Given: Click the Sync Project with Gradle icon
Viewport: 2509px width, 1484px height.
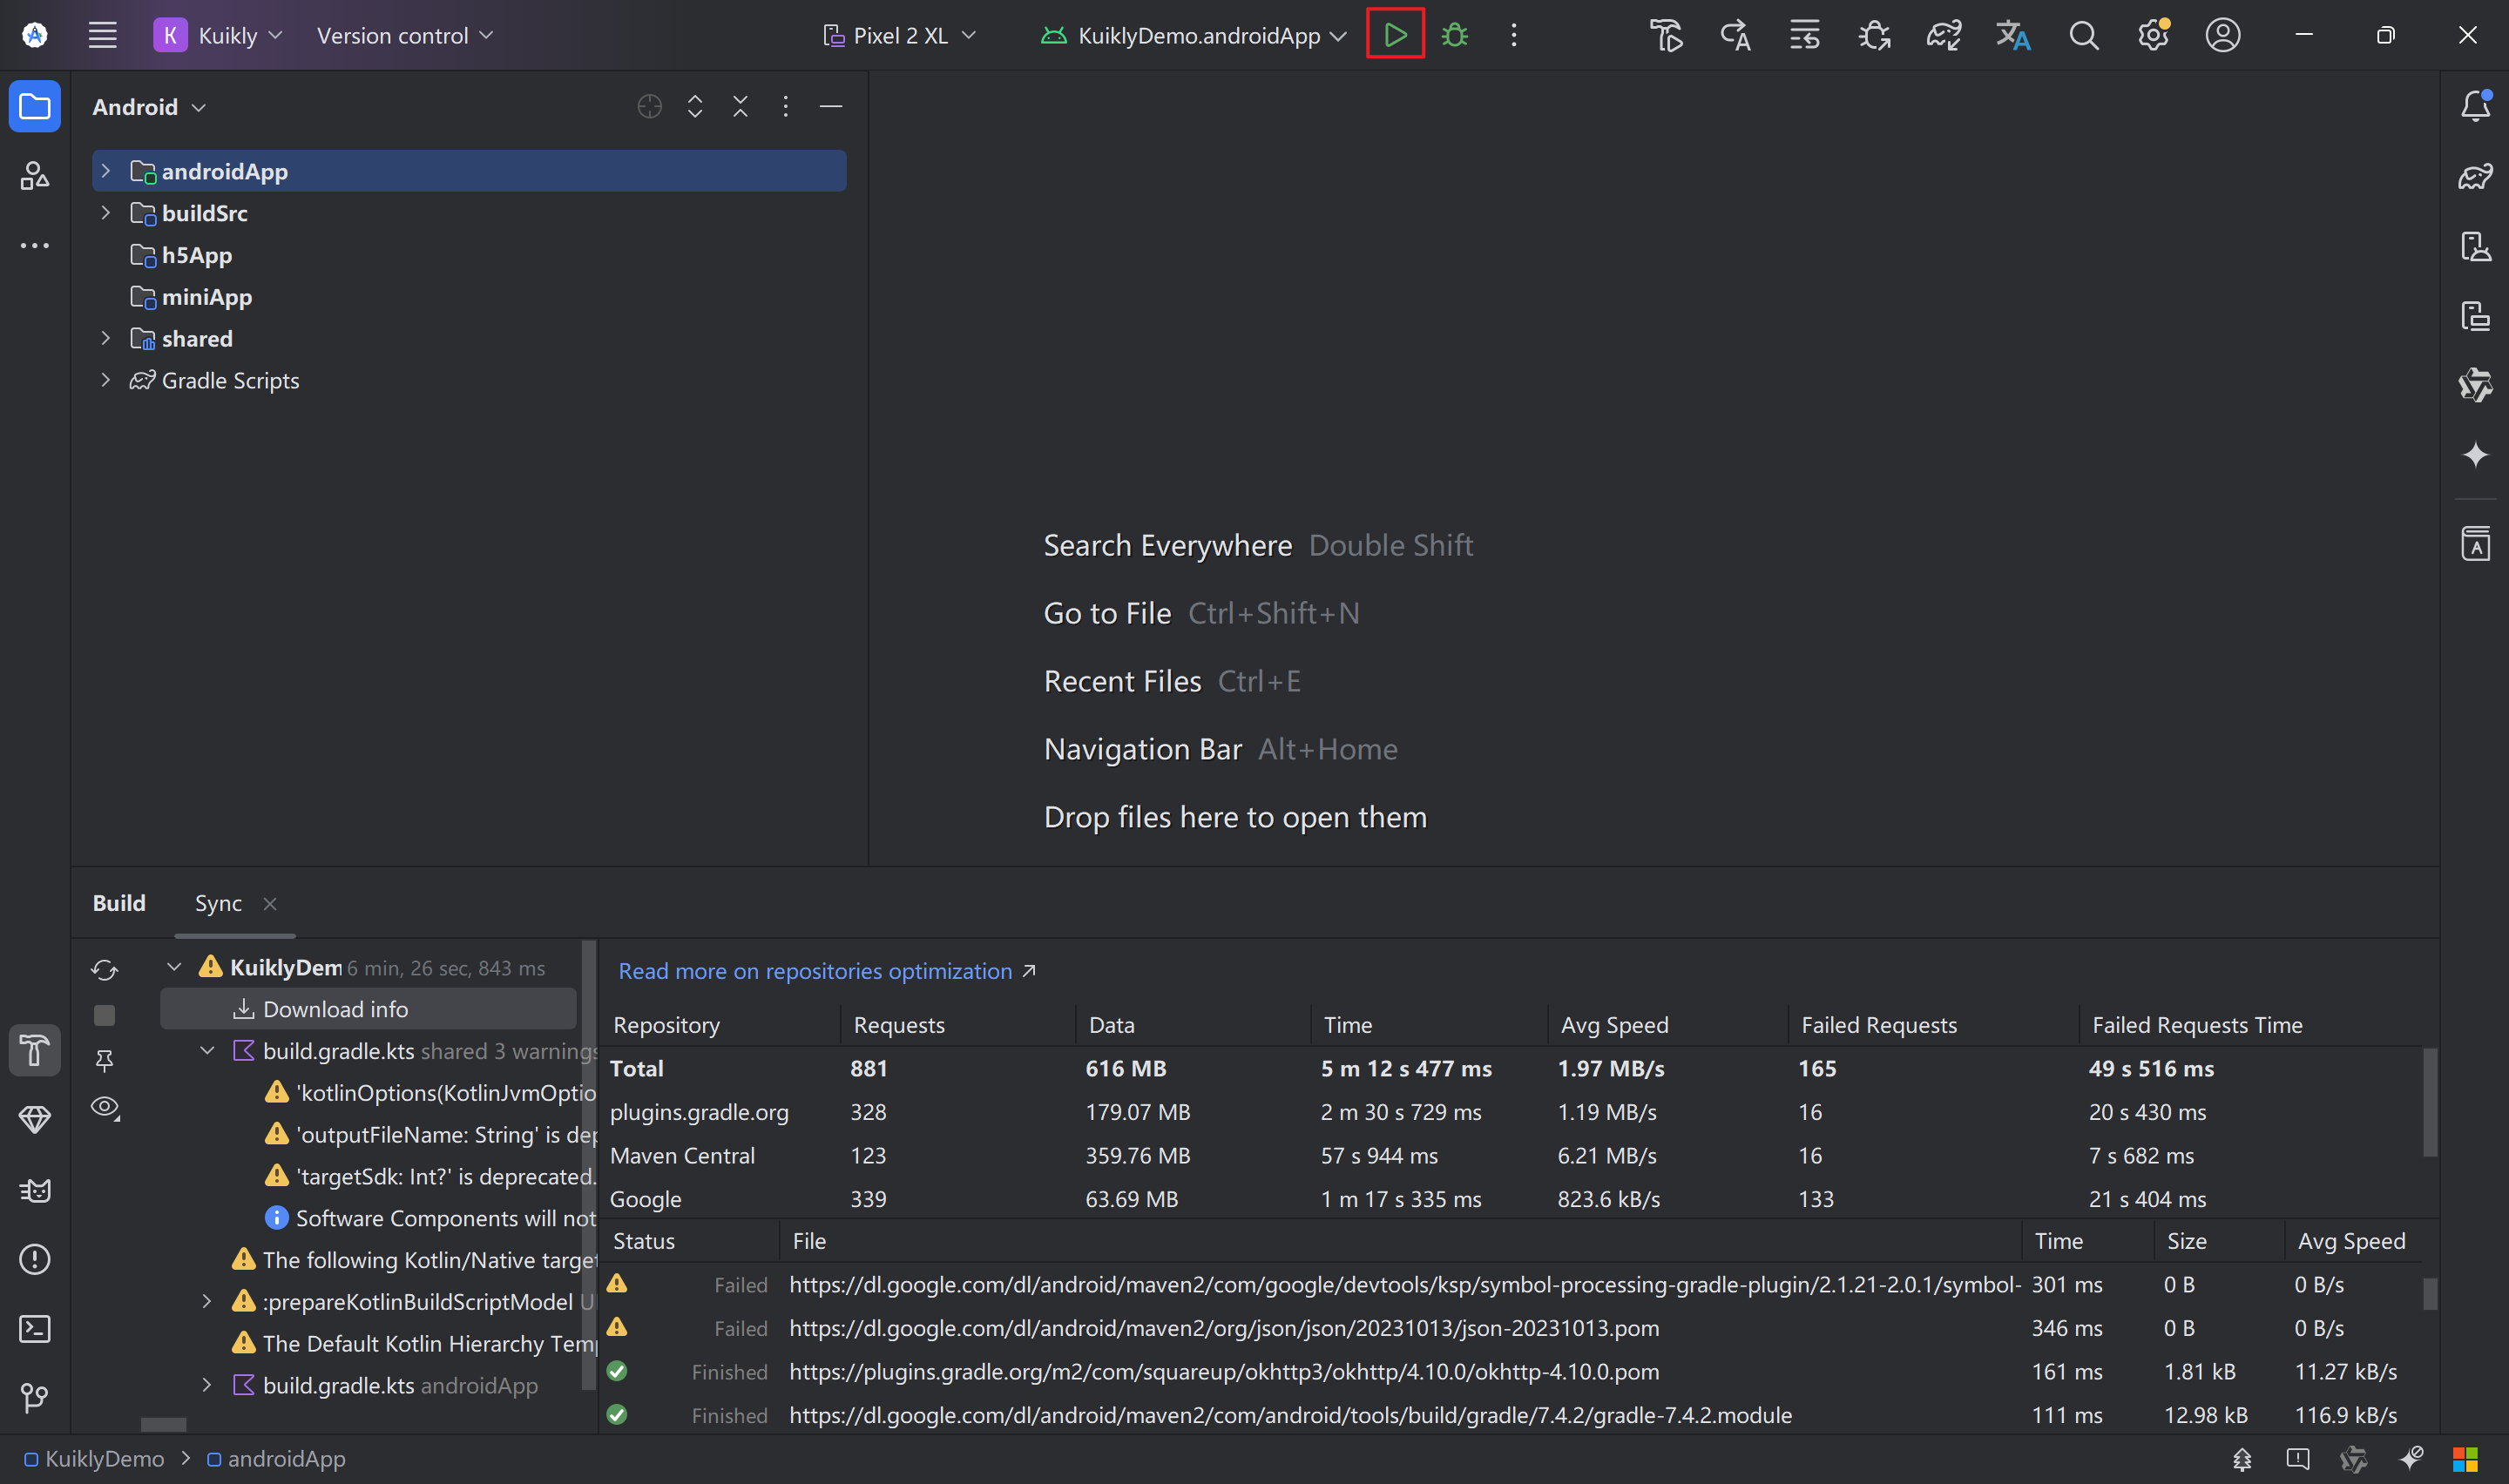Looking at the screenshot, I should (x=1943, y=36).
